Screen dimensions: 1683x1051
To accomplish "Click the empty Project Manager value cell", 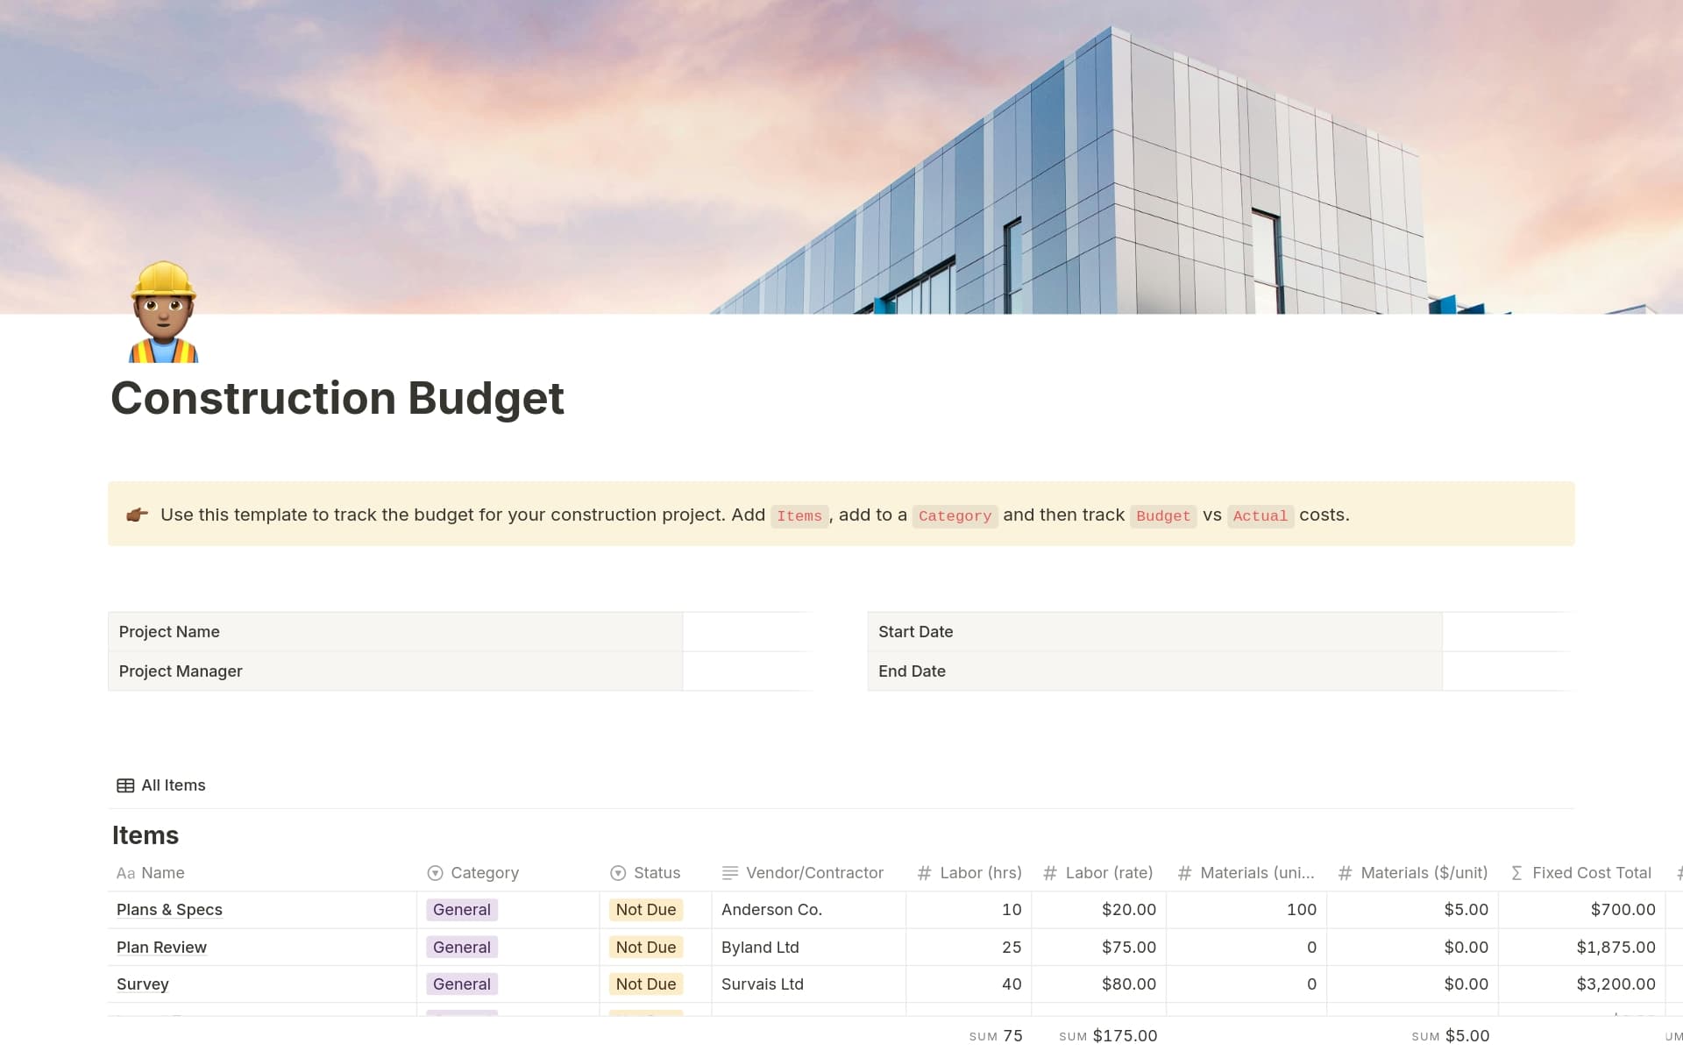I will pyautogui.click(x=746, y=671).
